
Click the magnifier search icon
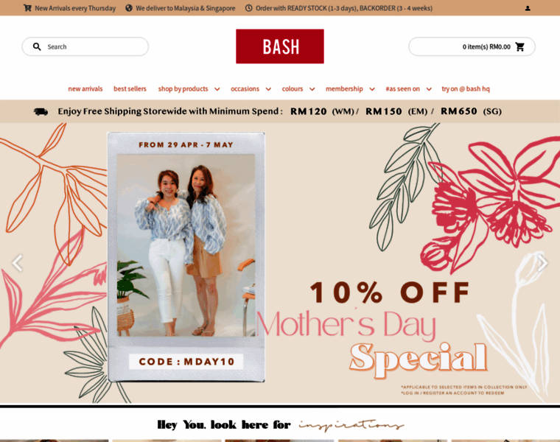point(37,46)
